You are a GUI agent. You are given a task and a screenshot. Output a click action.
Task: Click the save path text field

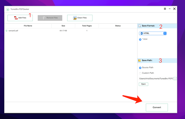[x=156, y=79]
